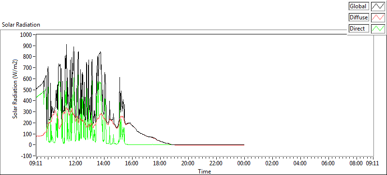Image resolution: width=387 pixels, height=175 pixels.
Task: Click the Global plot line-style icon
Action: tap(378, 6)
